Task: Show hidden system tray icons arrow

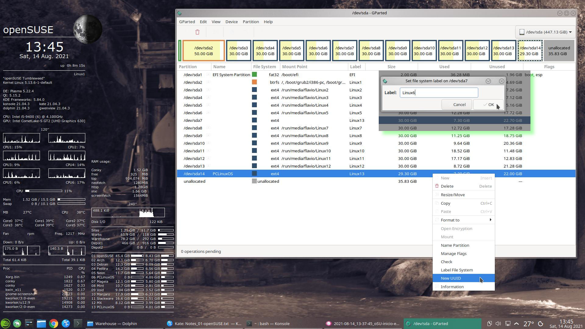Action: click(516, 324)
